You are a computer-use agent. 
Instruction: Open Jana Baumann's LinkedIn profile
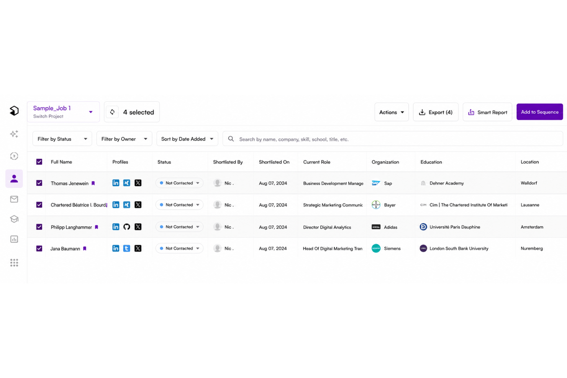pos(116,248)
